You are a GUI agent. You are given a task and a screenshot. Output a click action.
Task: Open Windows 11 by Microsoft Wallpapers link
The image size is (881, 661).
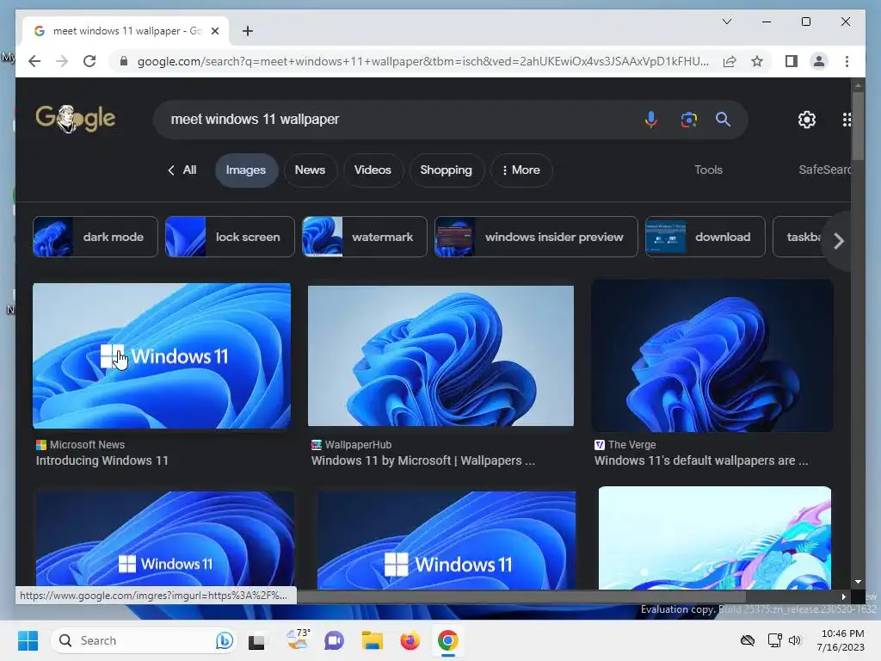pyautogui.click(x=422, y=460)
